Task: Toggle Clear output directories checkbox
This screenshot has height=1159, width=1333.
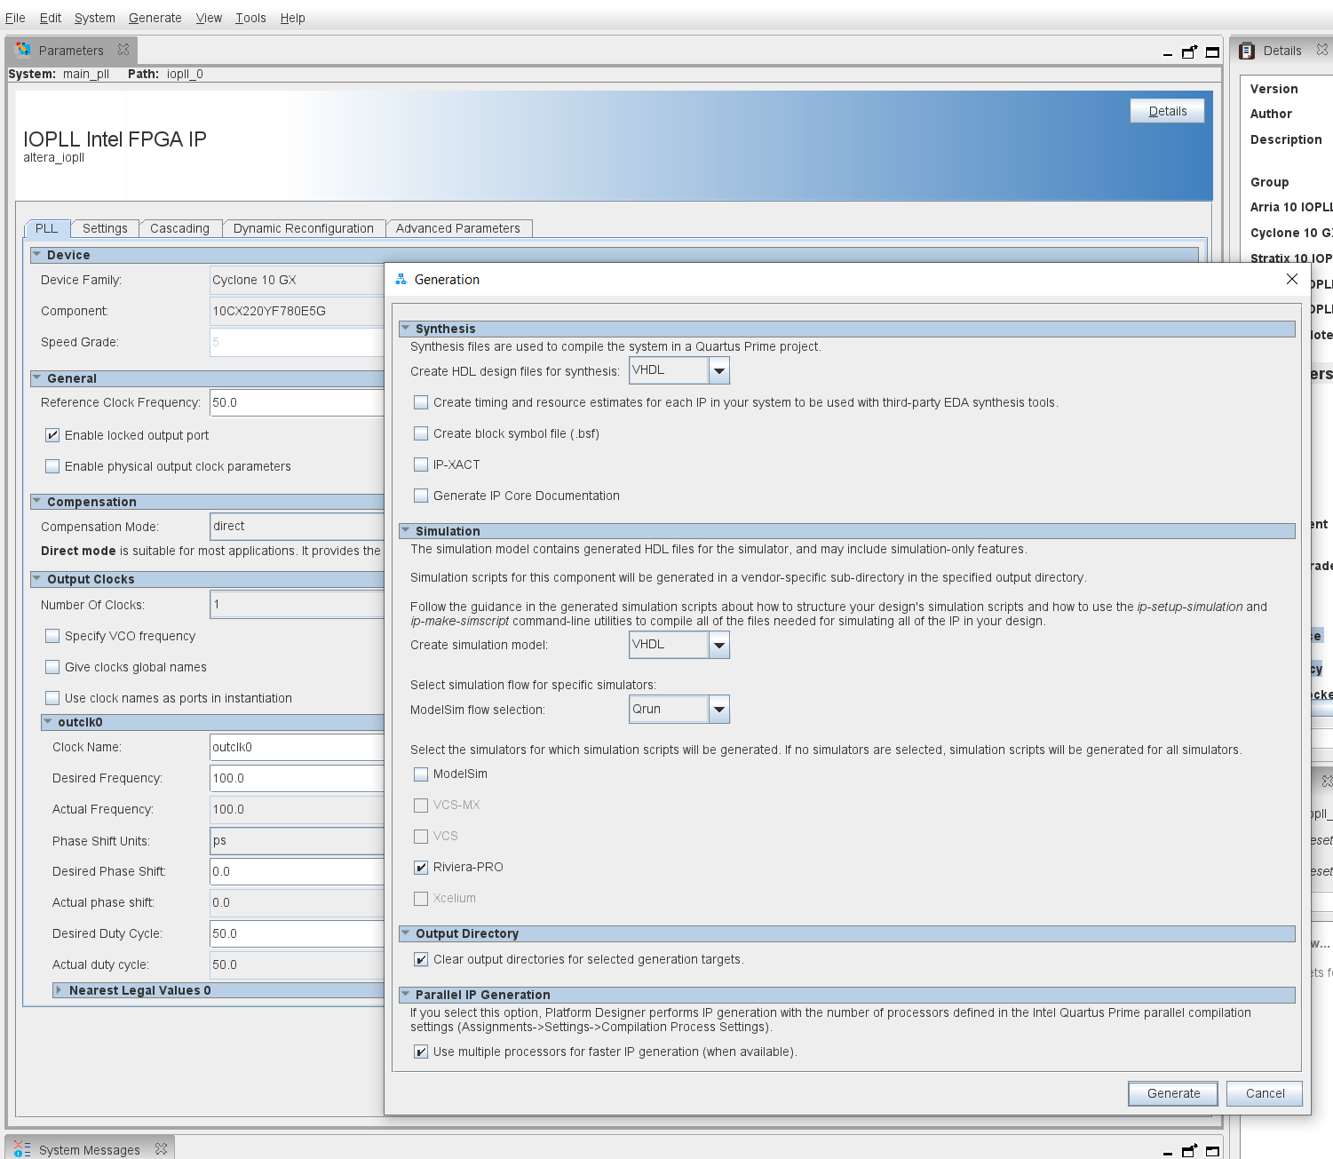Action: click(421, 959)
